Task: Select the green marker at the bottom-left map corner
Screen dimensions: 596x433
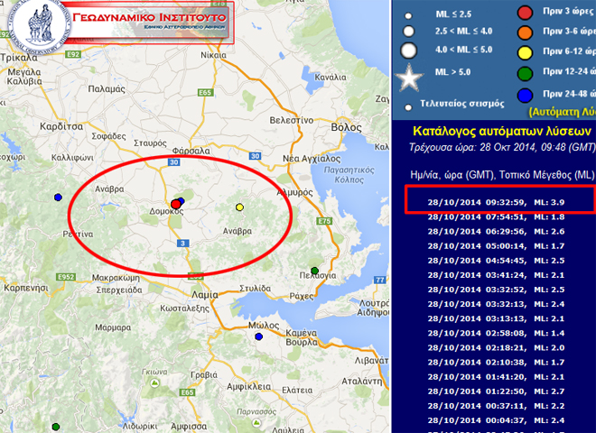Action: click(56, 427)
